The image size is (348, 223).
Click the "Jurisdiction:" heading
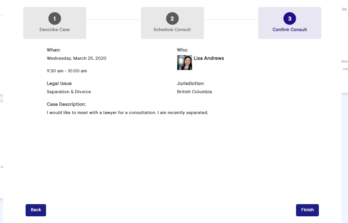pyautogui.click(x=191, y=83)
